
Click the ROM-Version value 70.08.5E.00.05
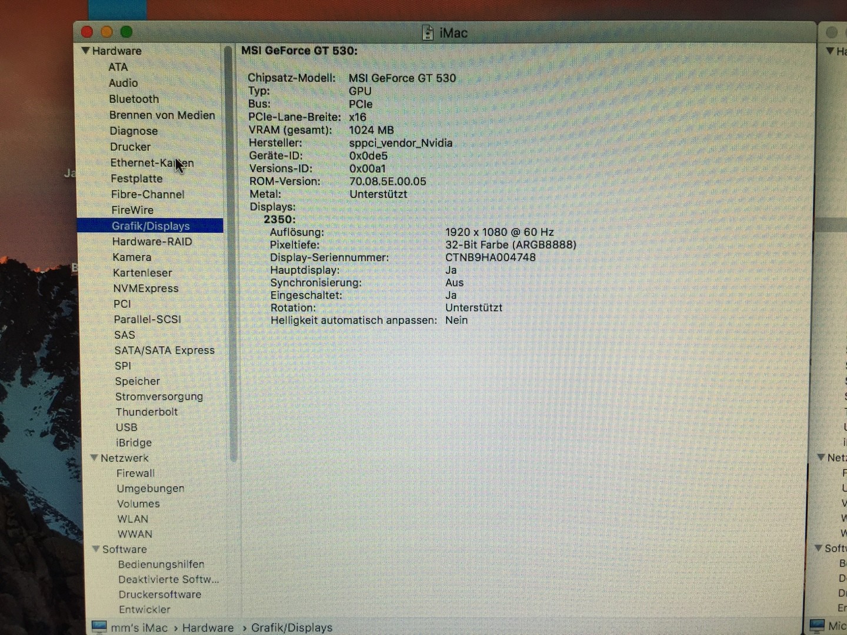[388, 181]
